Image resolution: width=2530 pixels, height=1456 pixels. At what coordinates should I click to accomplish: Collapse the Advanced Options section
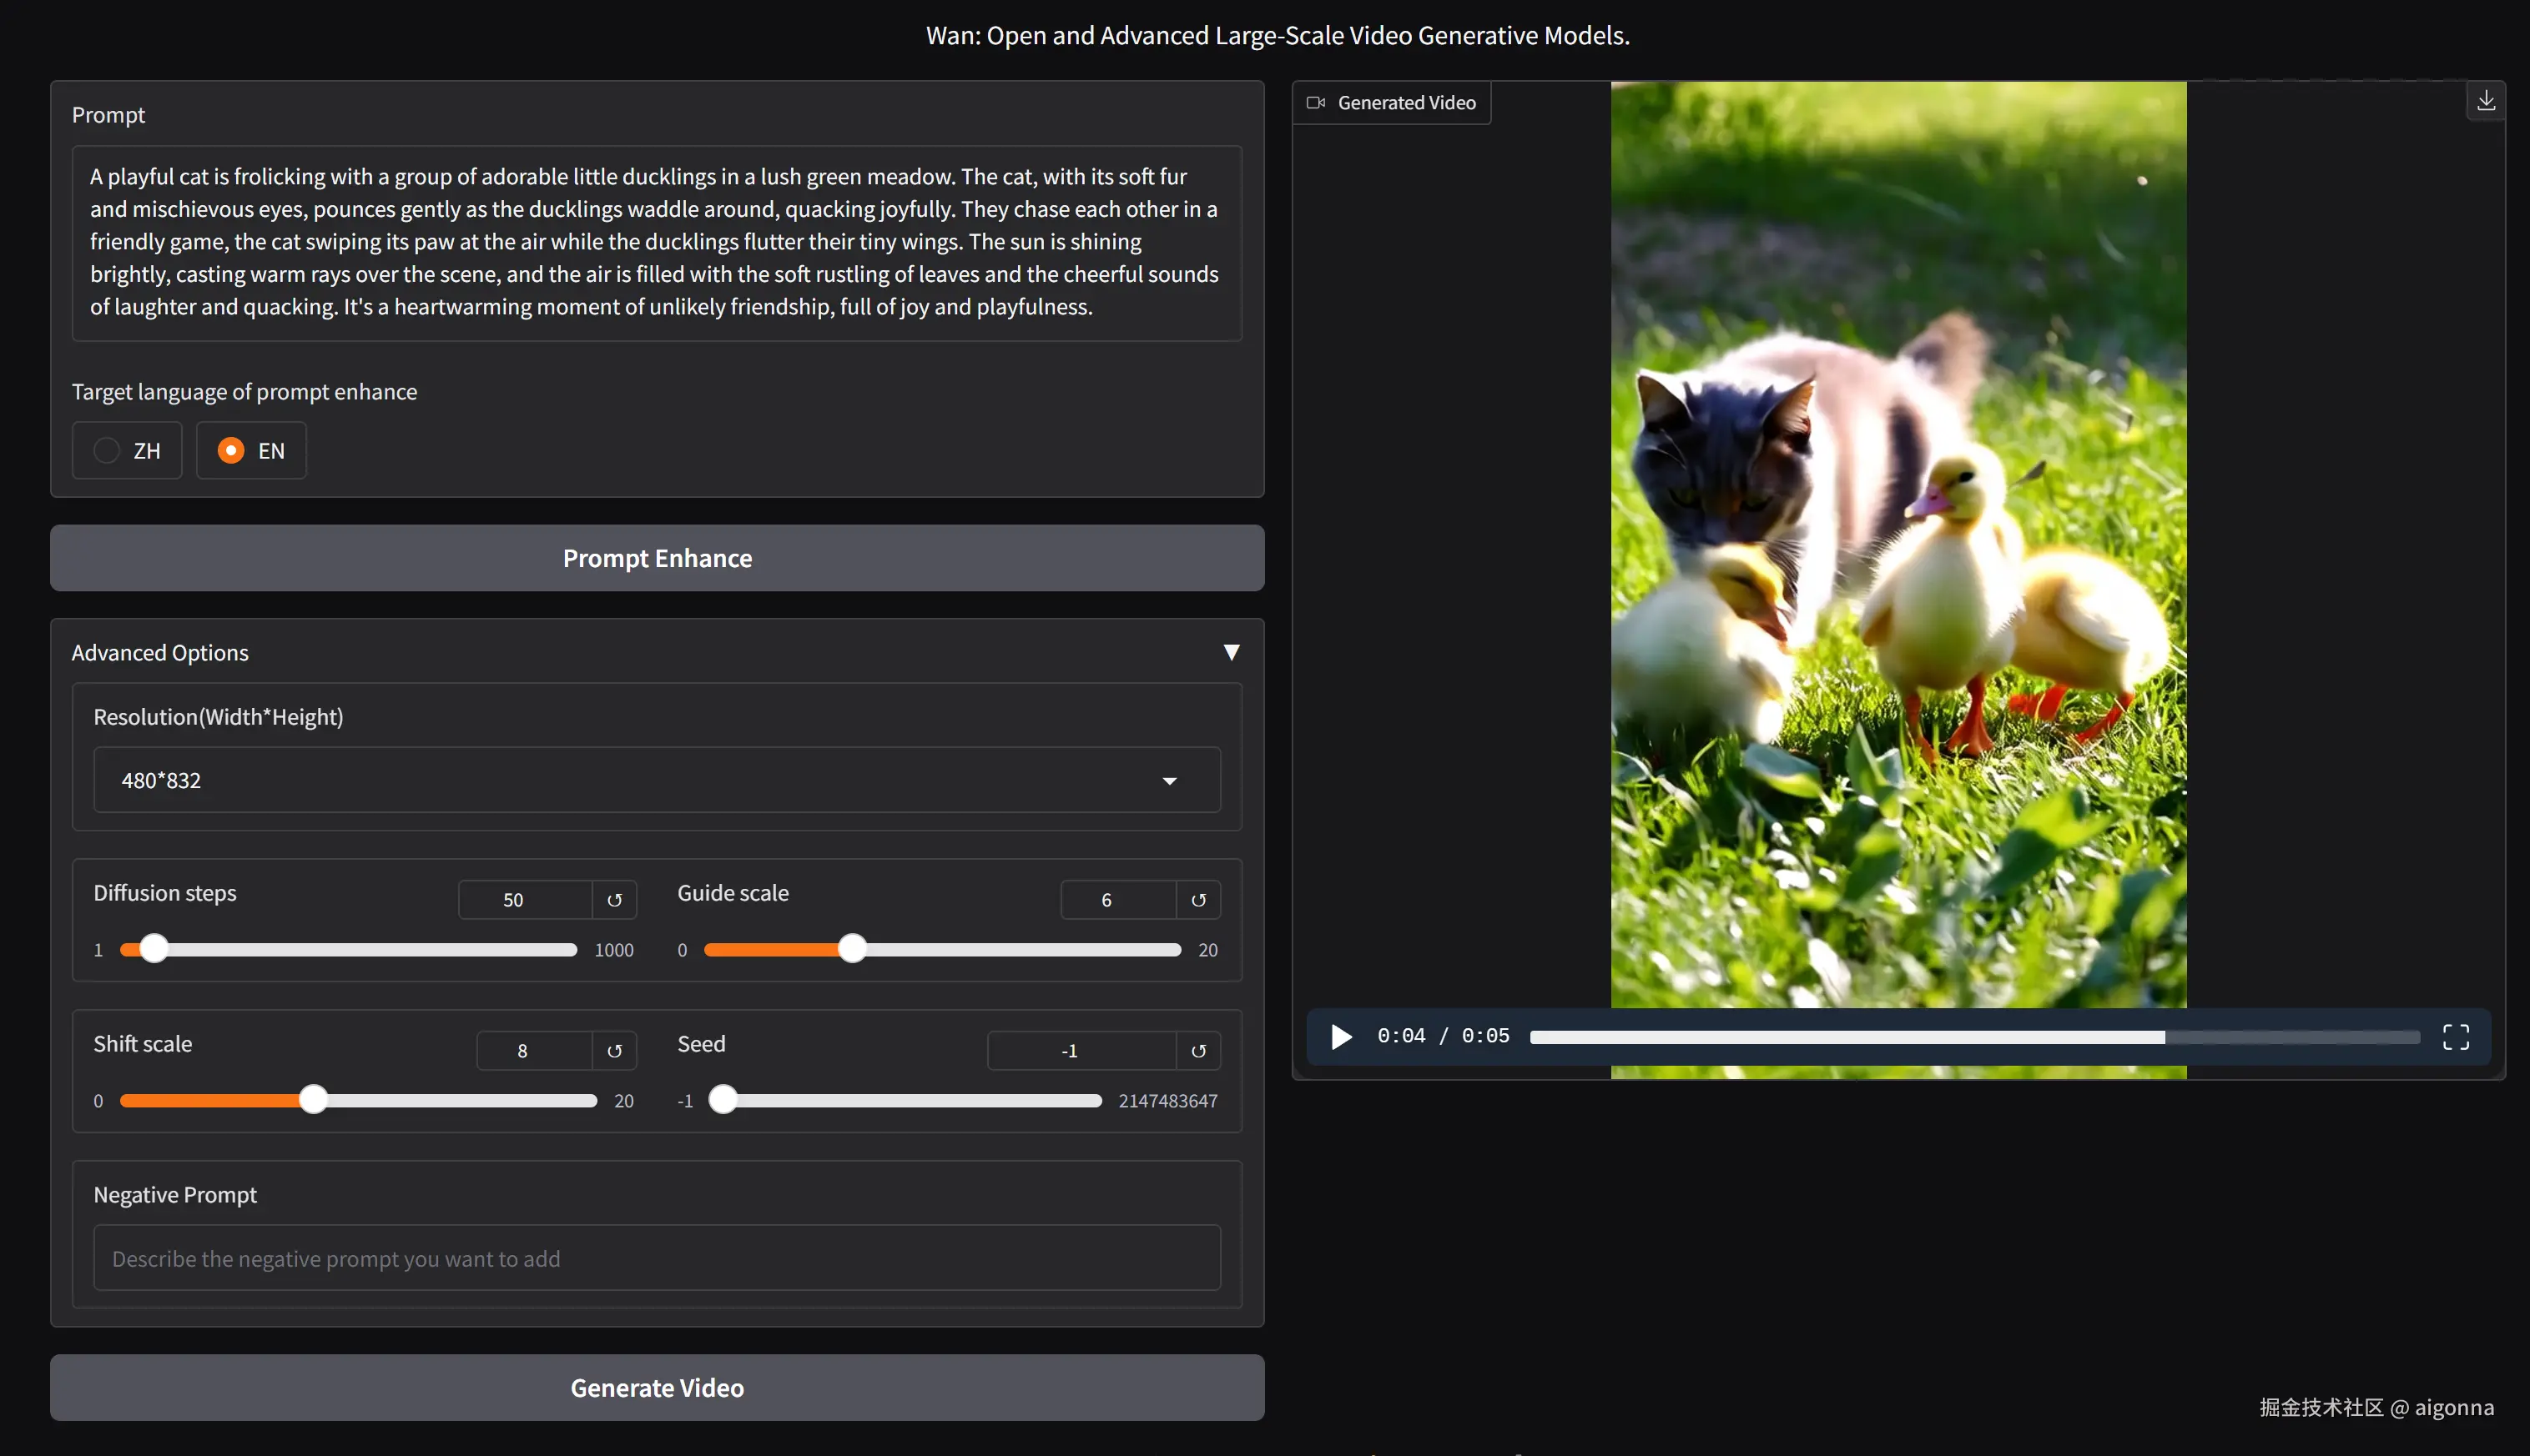click(x=1231, y=653)
